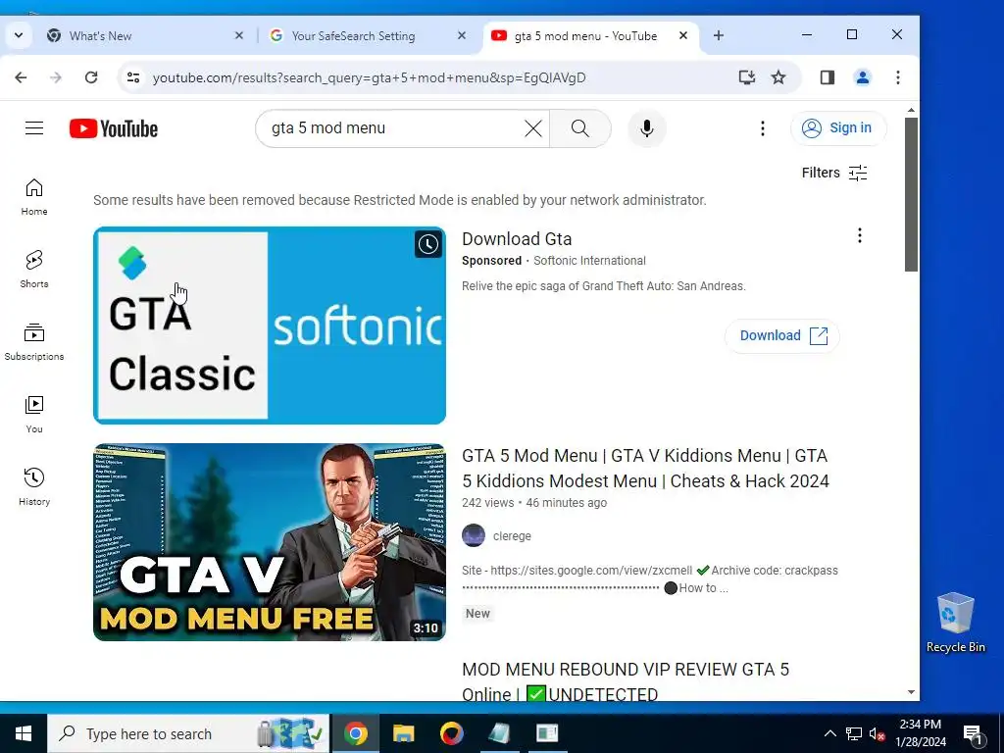Open the Download Gta sponsored title
The image size is (1004, 753).
(517, 239)
